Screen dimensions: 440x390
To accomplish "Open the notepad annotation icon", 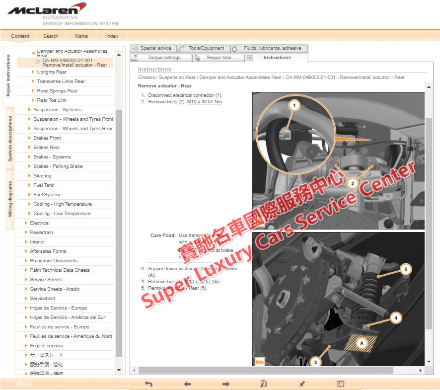I will click(x=264, y=384).
